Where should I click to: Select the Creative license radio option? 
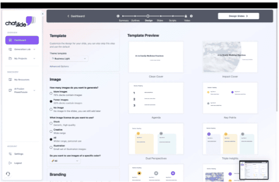pos(51,132)
